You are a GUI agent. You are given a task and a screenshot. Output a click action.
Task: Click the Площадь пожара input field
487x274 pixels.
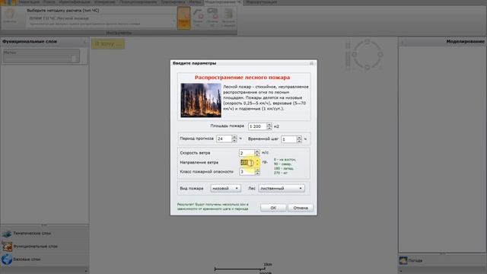click(257, 126)
